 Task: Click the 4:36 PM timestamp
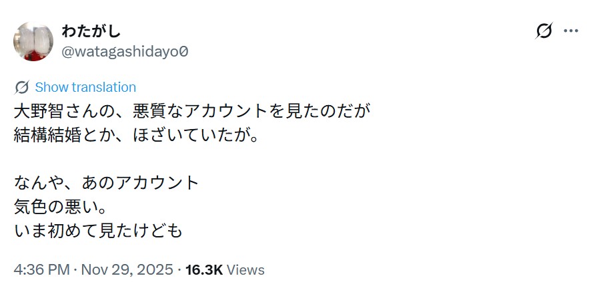[41, 270]
